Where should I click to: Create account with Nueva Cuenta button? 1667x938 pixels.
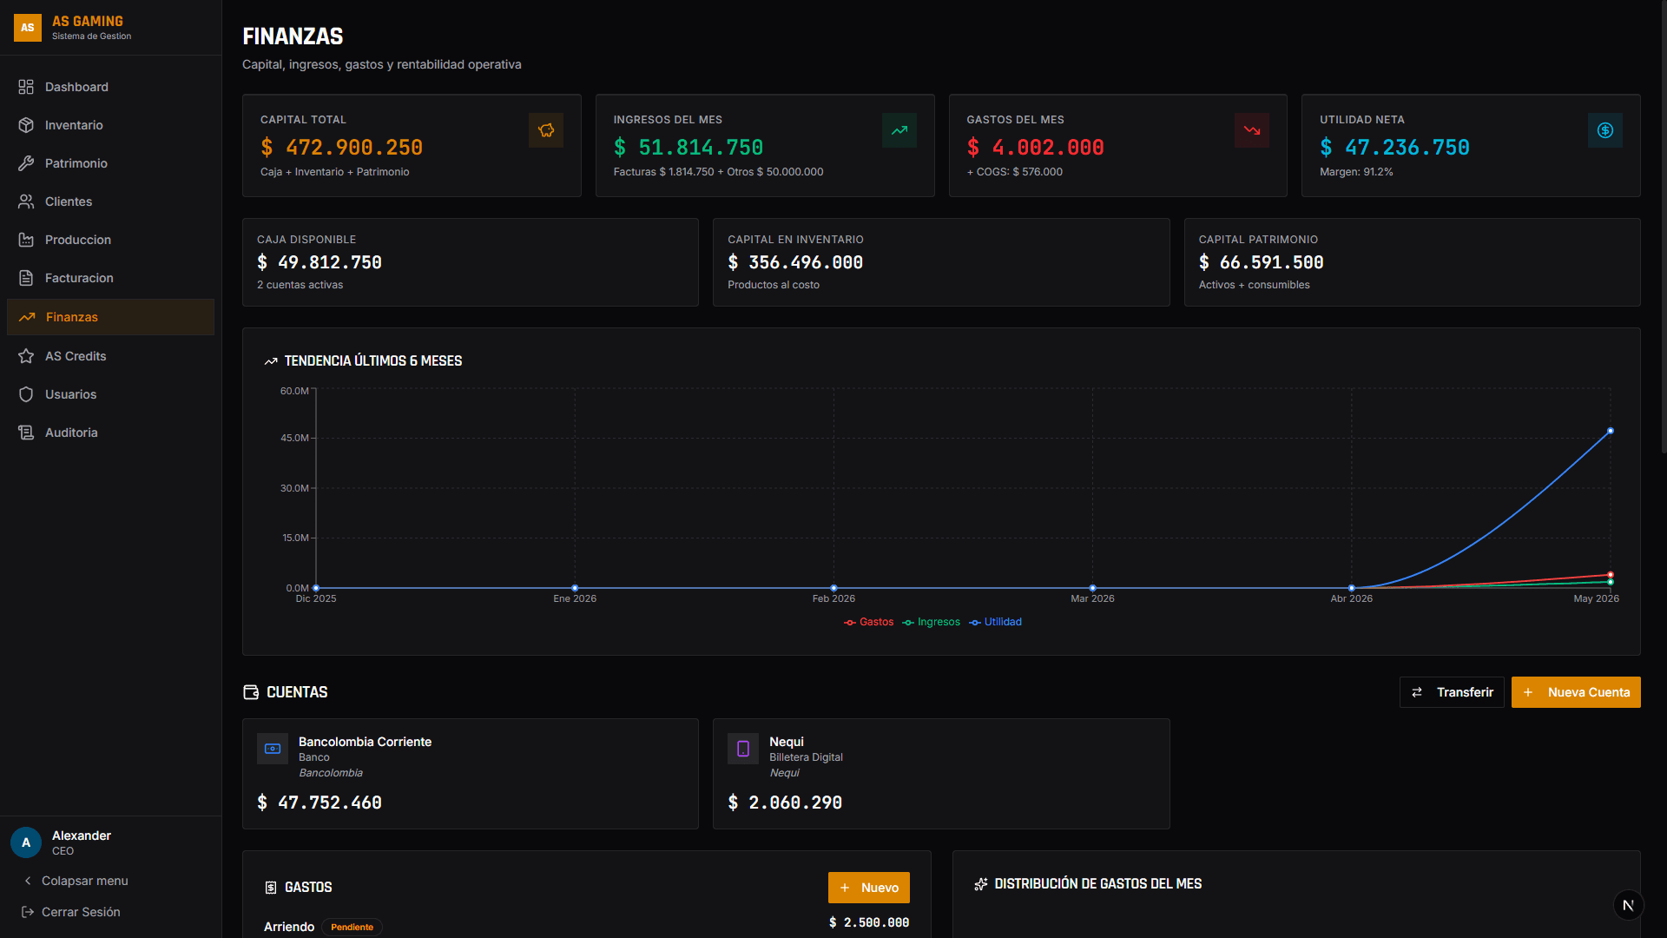tap(1576, 692)
